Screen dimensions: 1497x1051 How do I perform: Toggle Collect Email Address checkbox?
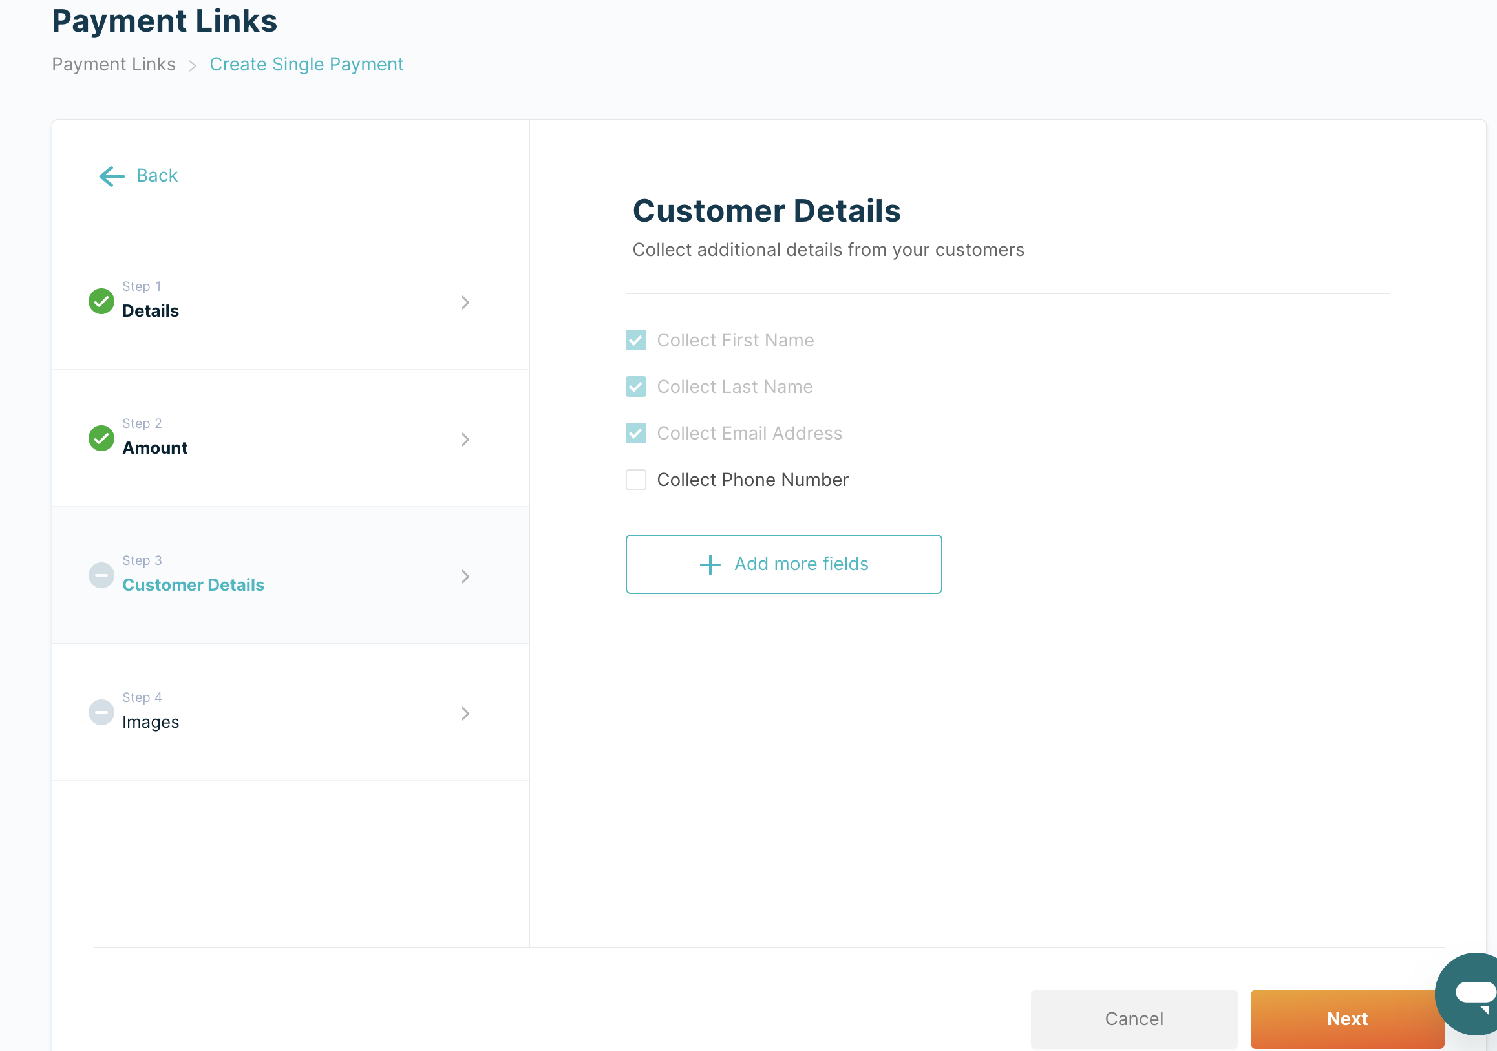(x=635, y=434)
